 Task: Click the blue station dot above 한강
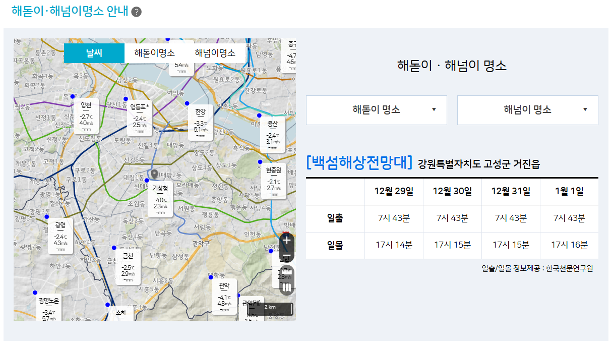tap(187, 103)
